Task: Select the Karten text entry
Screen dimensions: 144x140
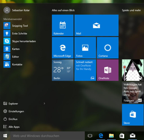Action: tap(16, 49)
